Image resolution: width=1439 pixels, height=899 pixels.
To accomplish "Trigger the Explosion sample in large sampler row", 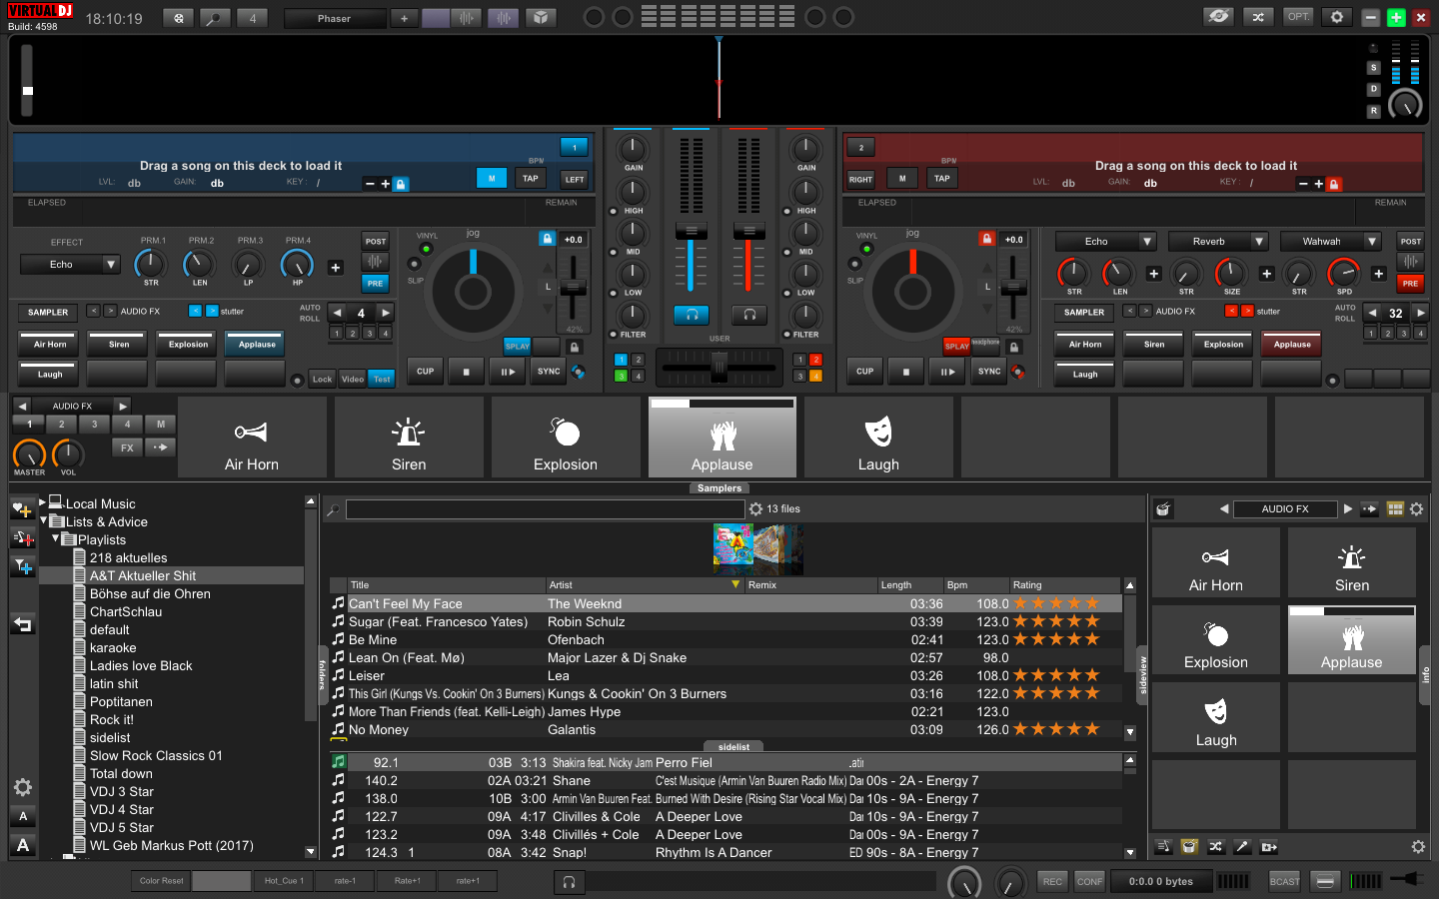I will [x=566, y=438].
